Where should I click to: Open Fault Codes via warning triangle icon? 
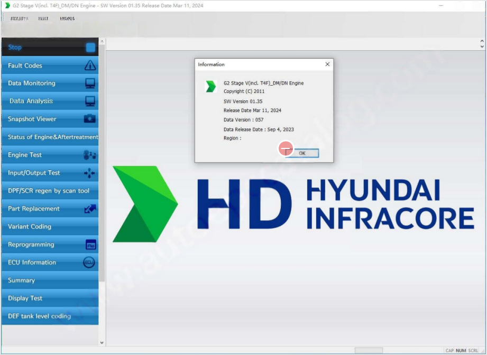coord(90,66)
